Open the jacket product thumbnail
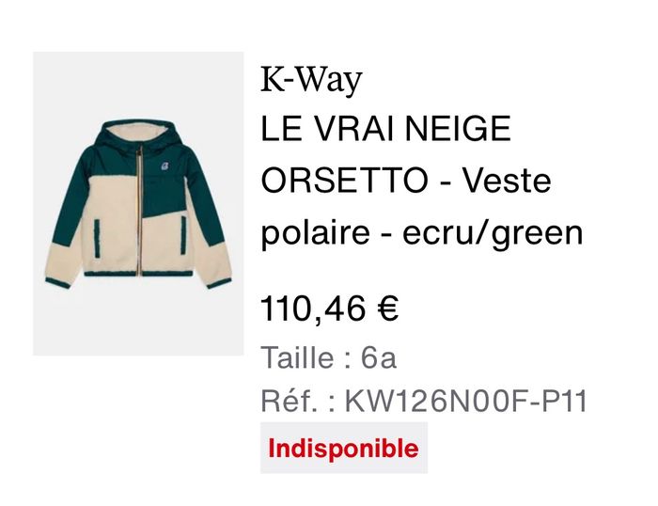 (138, 204)
